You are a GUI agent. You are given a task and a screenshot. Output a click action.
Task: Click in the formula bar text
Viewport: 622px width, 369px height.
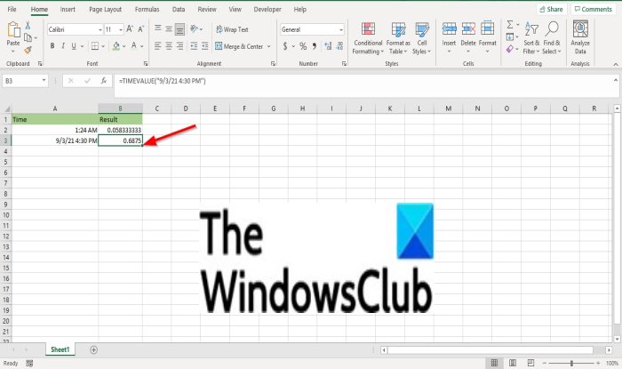[162, 81]
